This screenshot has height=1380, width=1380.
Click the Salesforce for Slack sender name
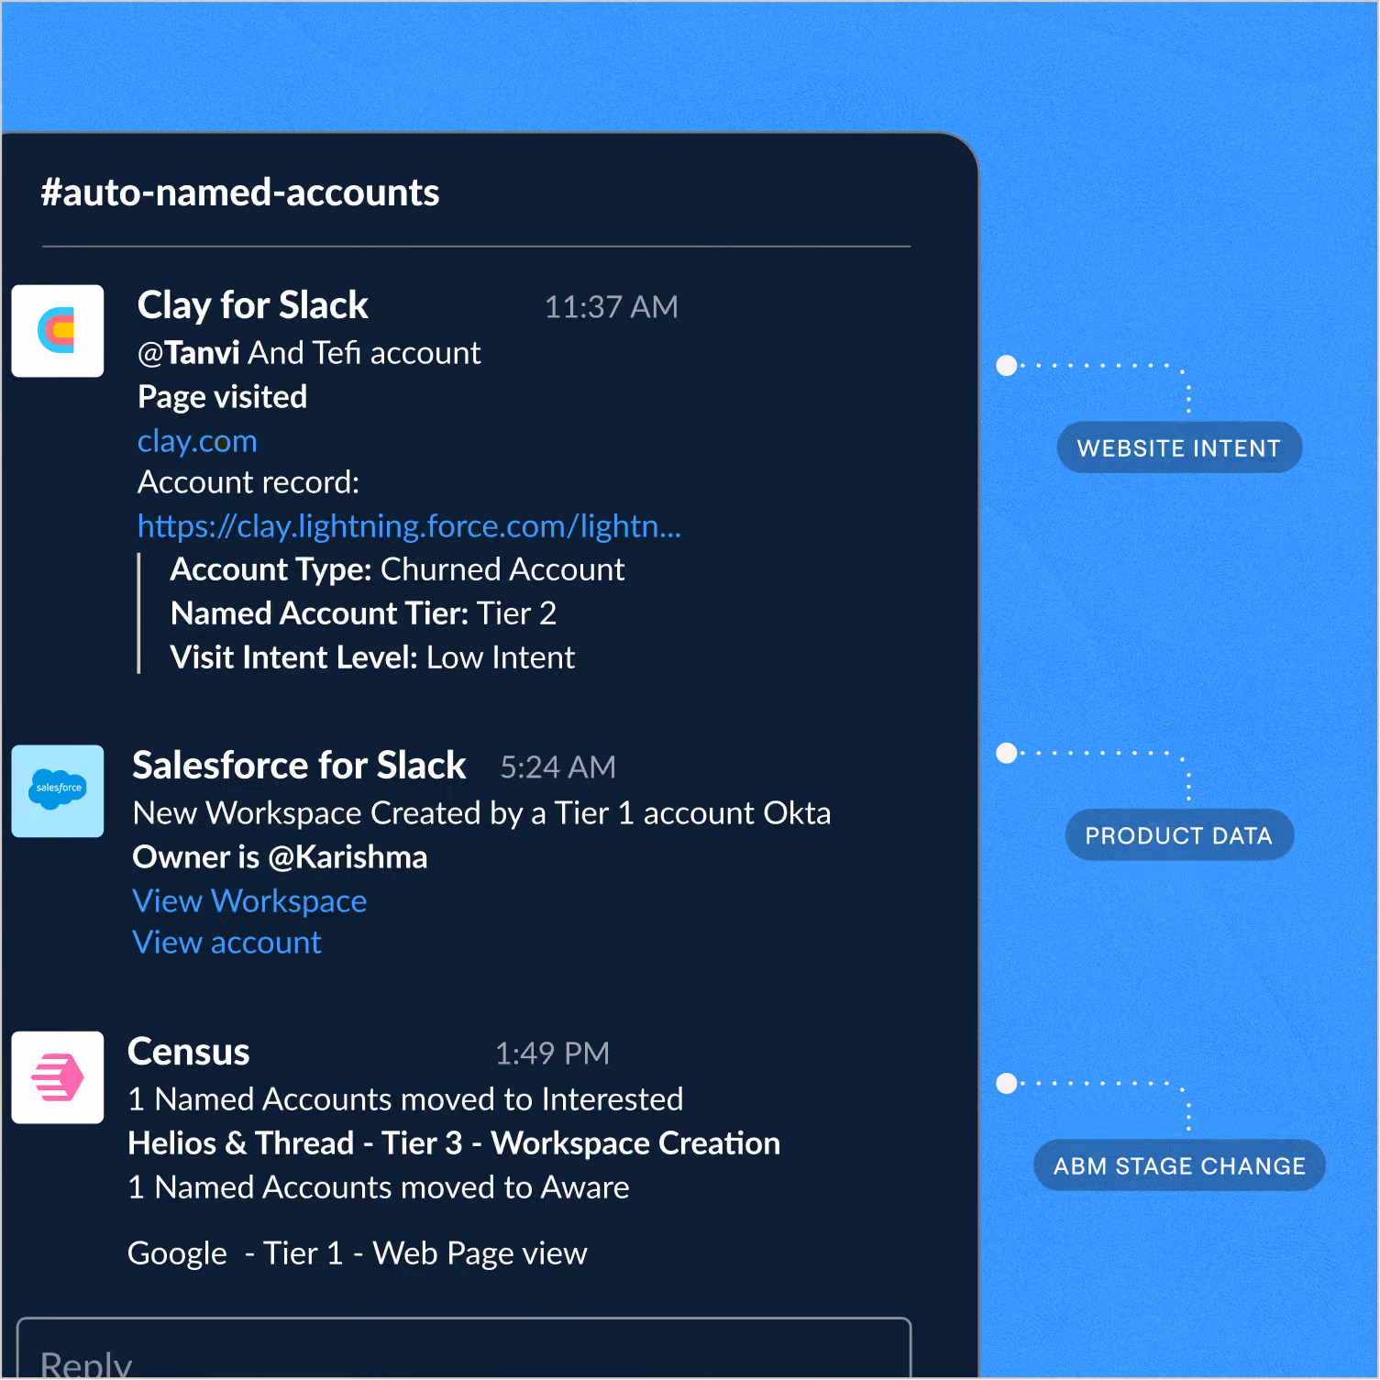(x=300, y=766)
